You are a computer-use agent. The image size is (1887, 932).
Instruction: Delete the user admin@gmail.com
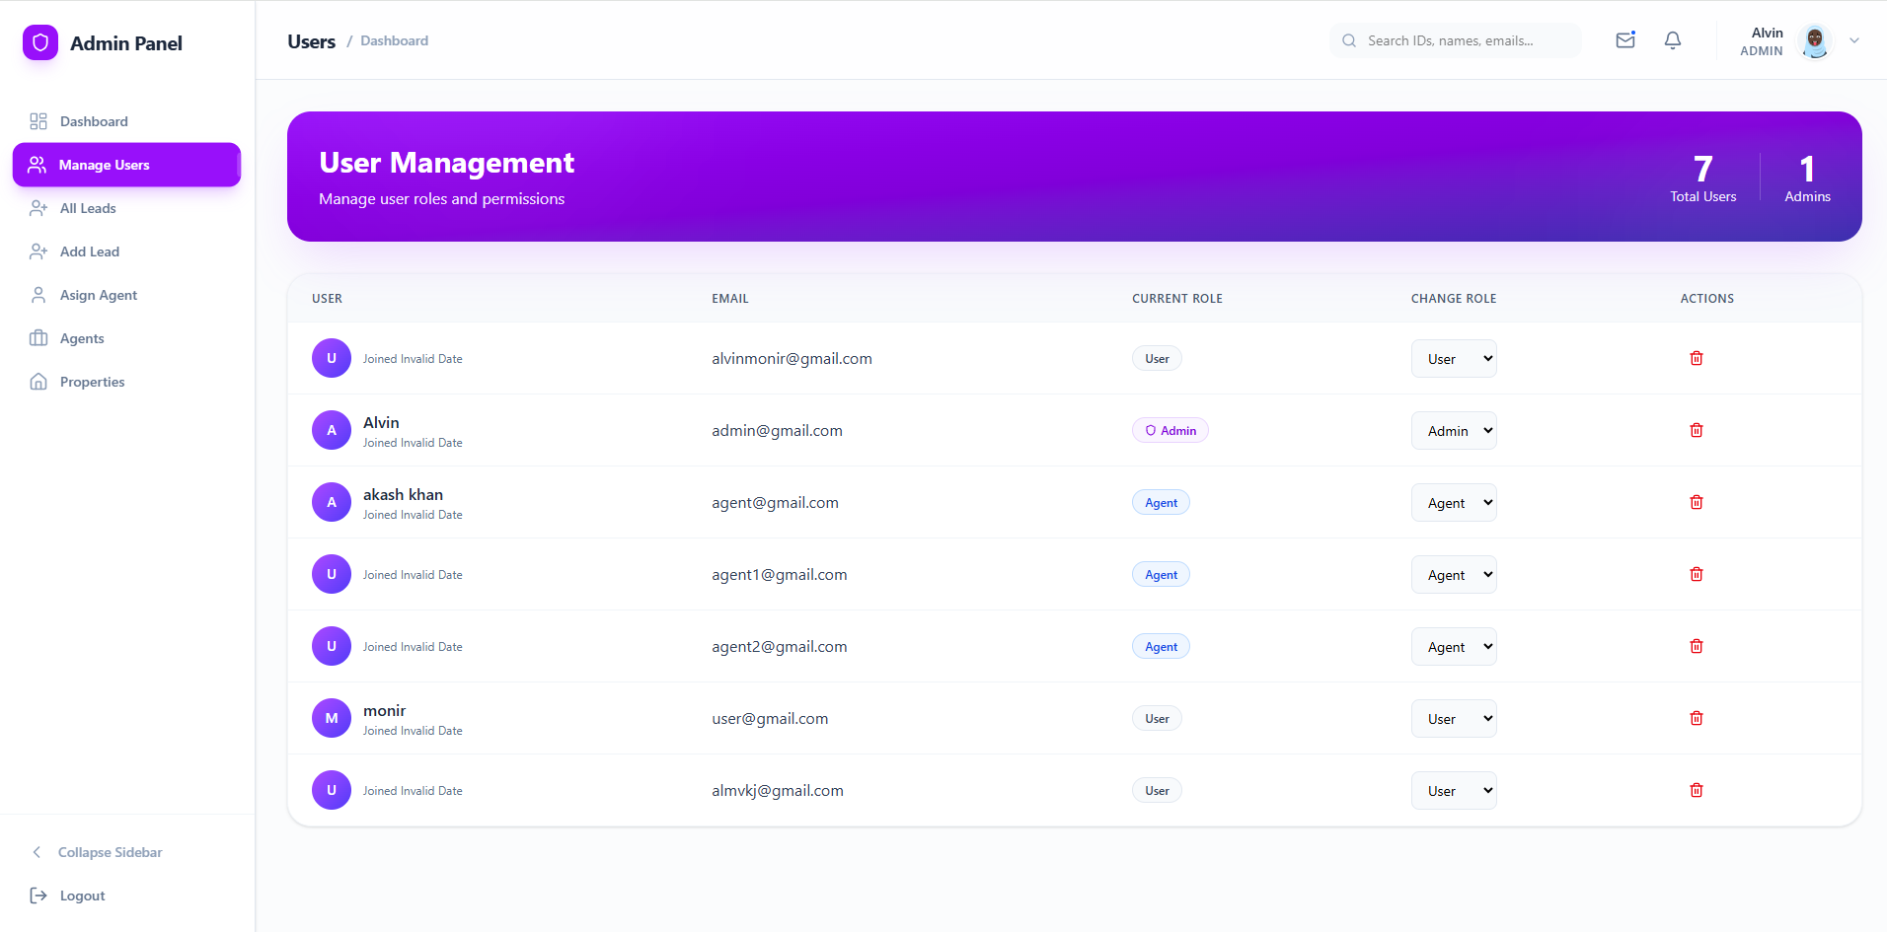1696,430
